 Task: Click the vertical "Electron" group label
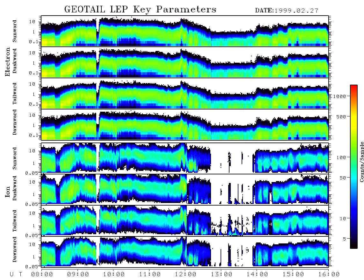click(7, 62)
